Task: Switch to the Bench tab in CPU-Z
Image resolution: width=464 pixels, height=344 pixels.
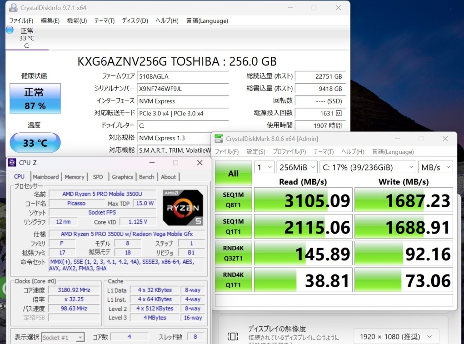Action: (x=146, y=177)
